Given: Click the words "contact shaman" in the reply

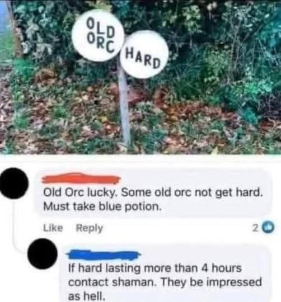Looking at the screenshot, I should pyautogui.click(x=111, y=282).
